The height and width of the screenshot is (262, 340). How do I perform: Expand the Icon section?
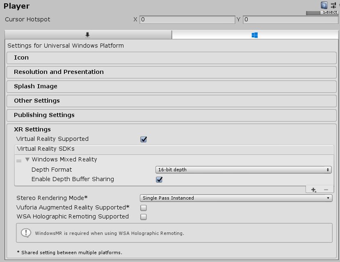171,58
